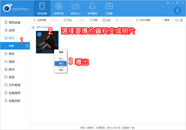Image resolution: width=186 pixels, height=130 pixels.
Task: Click the download manager arrow icon
Action: [x=177, y=11]
